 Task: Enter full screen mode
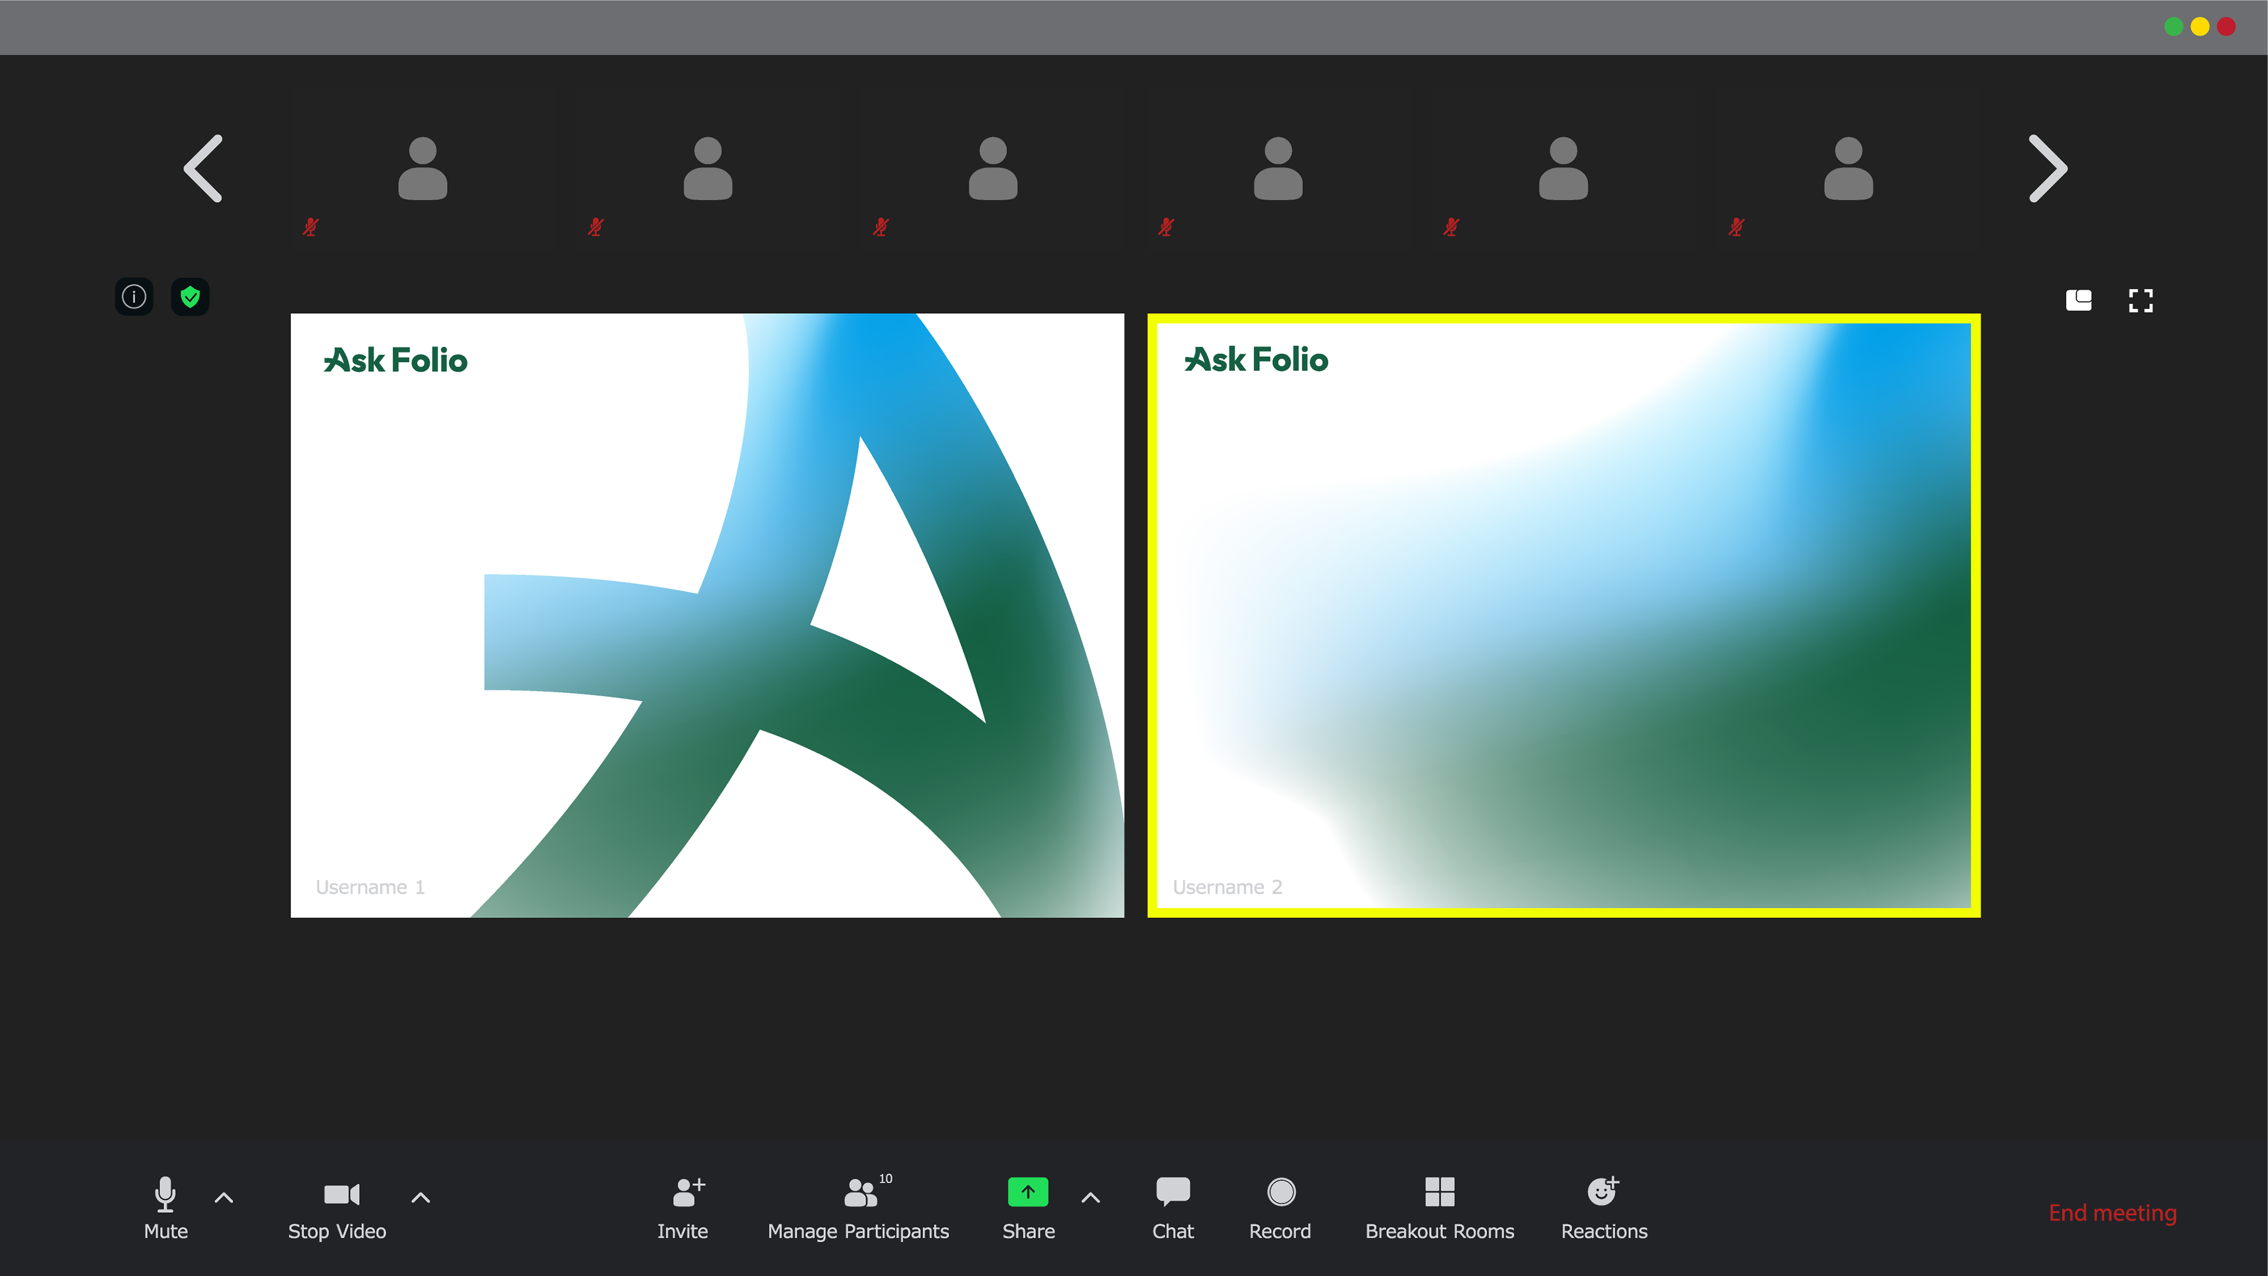pos(2140,300)
